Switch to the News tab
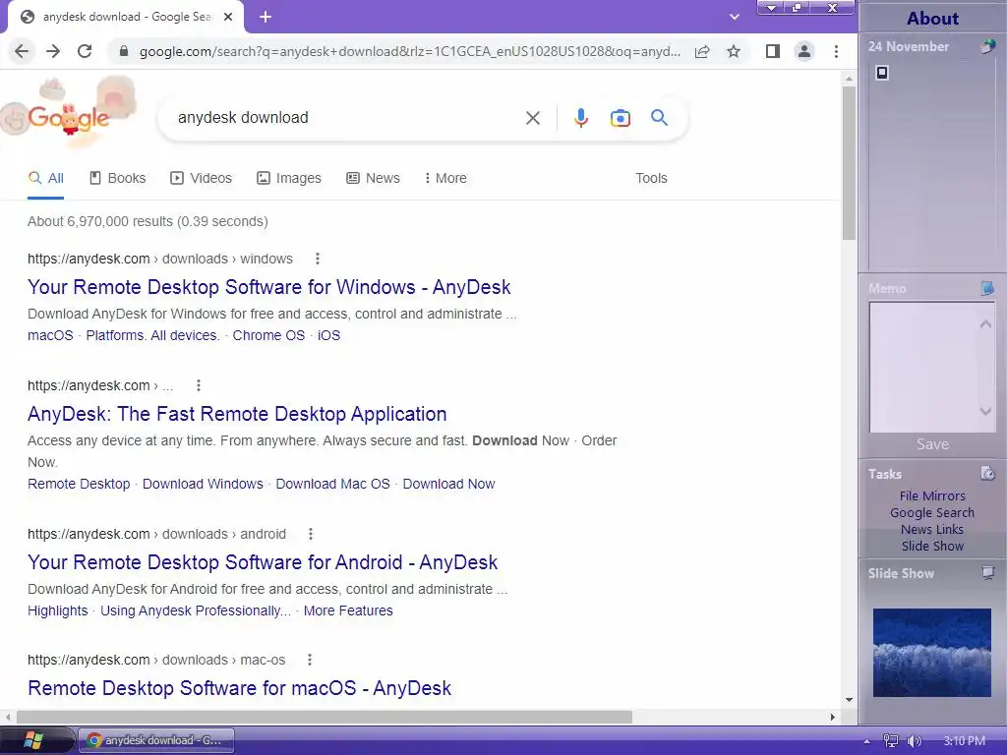The image size is (1007, 755). pos(373,178)
